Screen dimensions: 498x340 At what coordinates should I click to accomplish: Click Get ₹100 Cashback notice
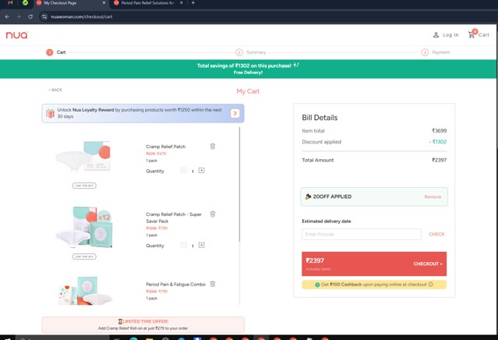click(x=374, y=285)
